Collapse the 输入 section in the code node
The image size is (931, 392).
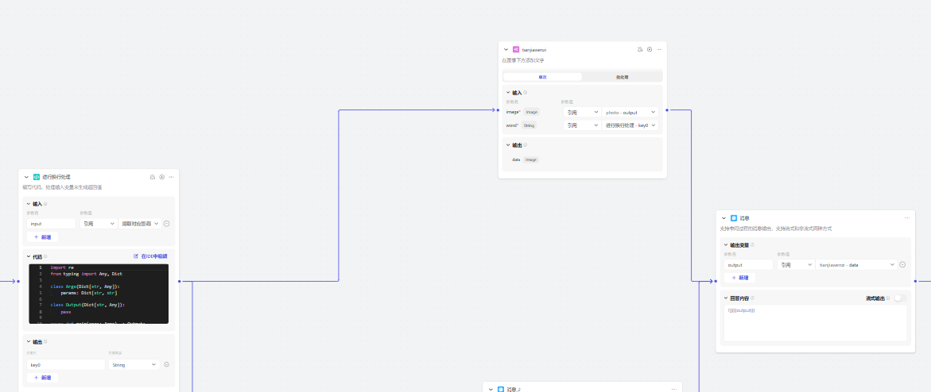[29, 203]
